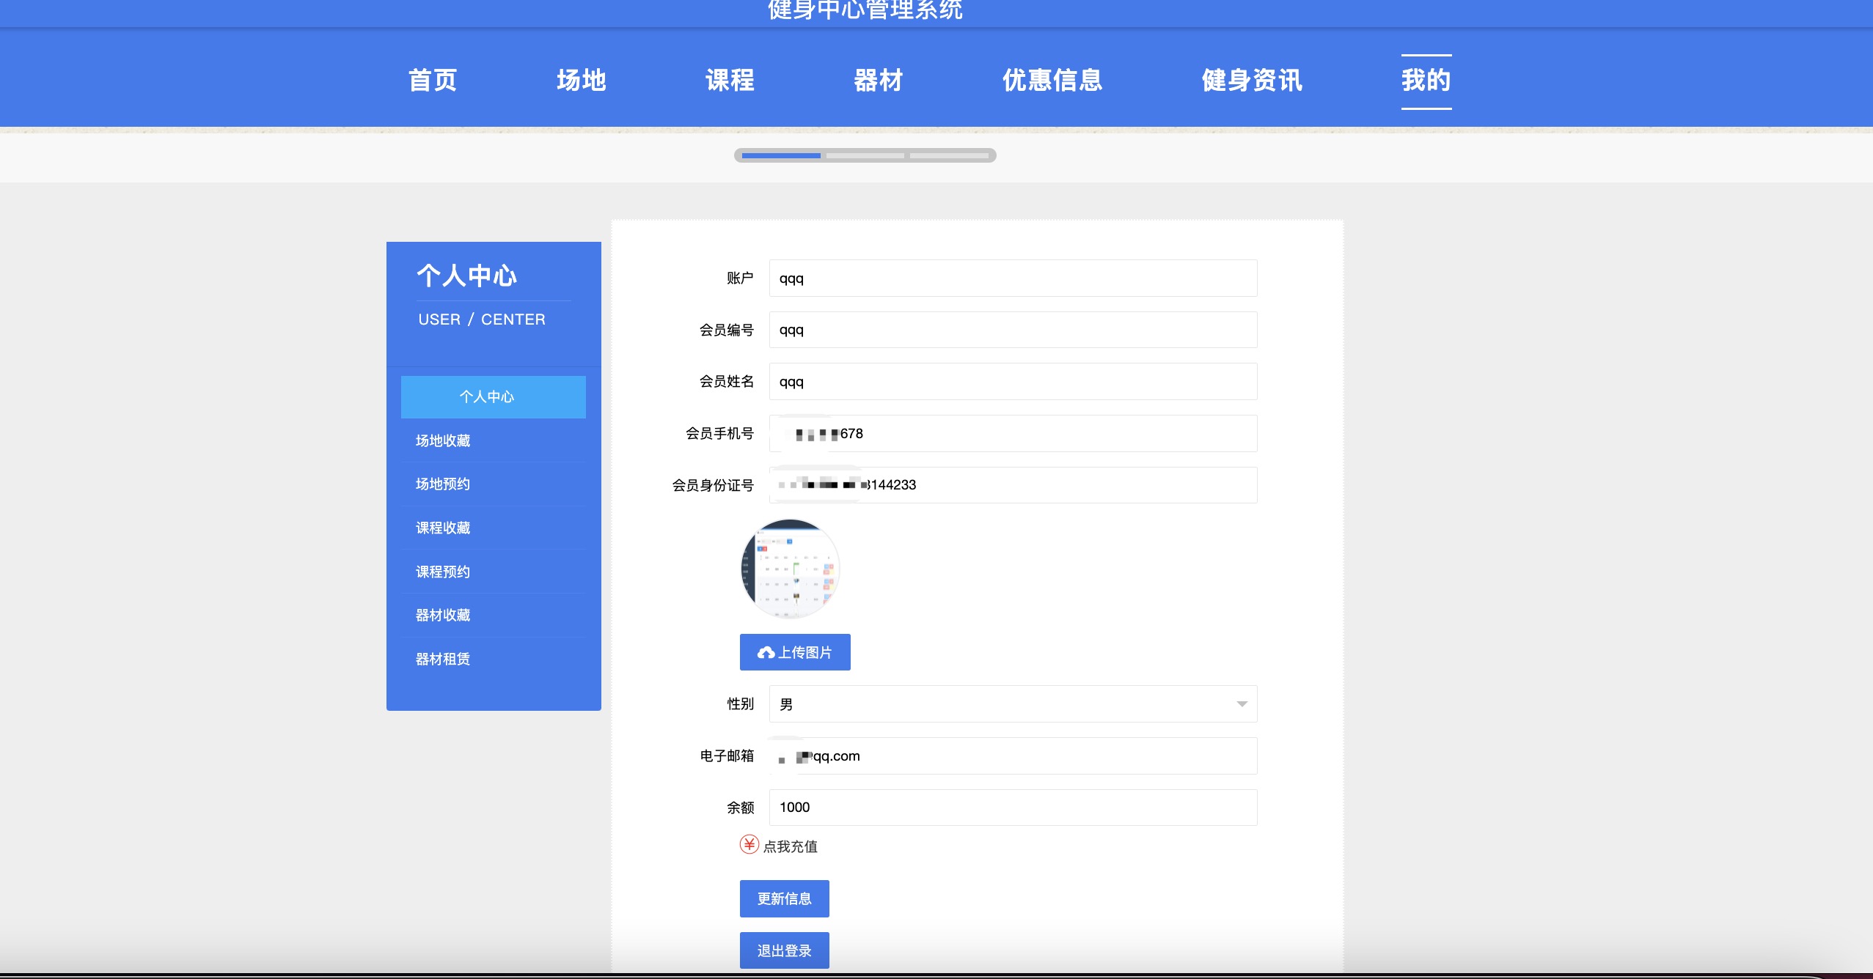
Task: Click the cloud upload icon on 上传图片
Action: 766,652
